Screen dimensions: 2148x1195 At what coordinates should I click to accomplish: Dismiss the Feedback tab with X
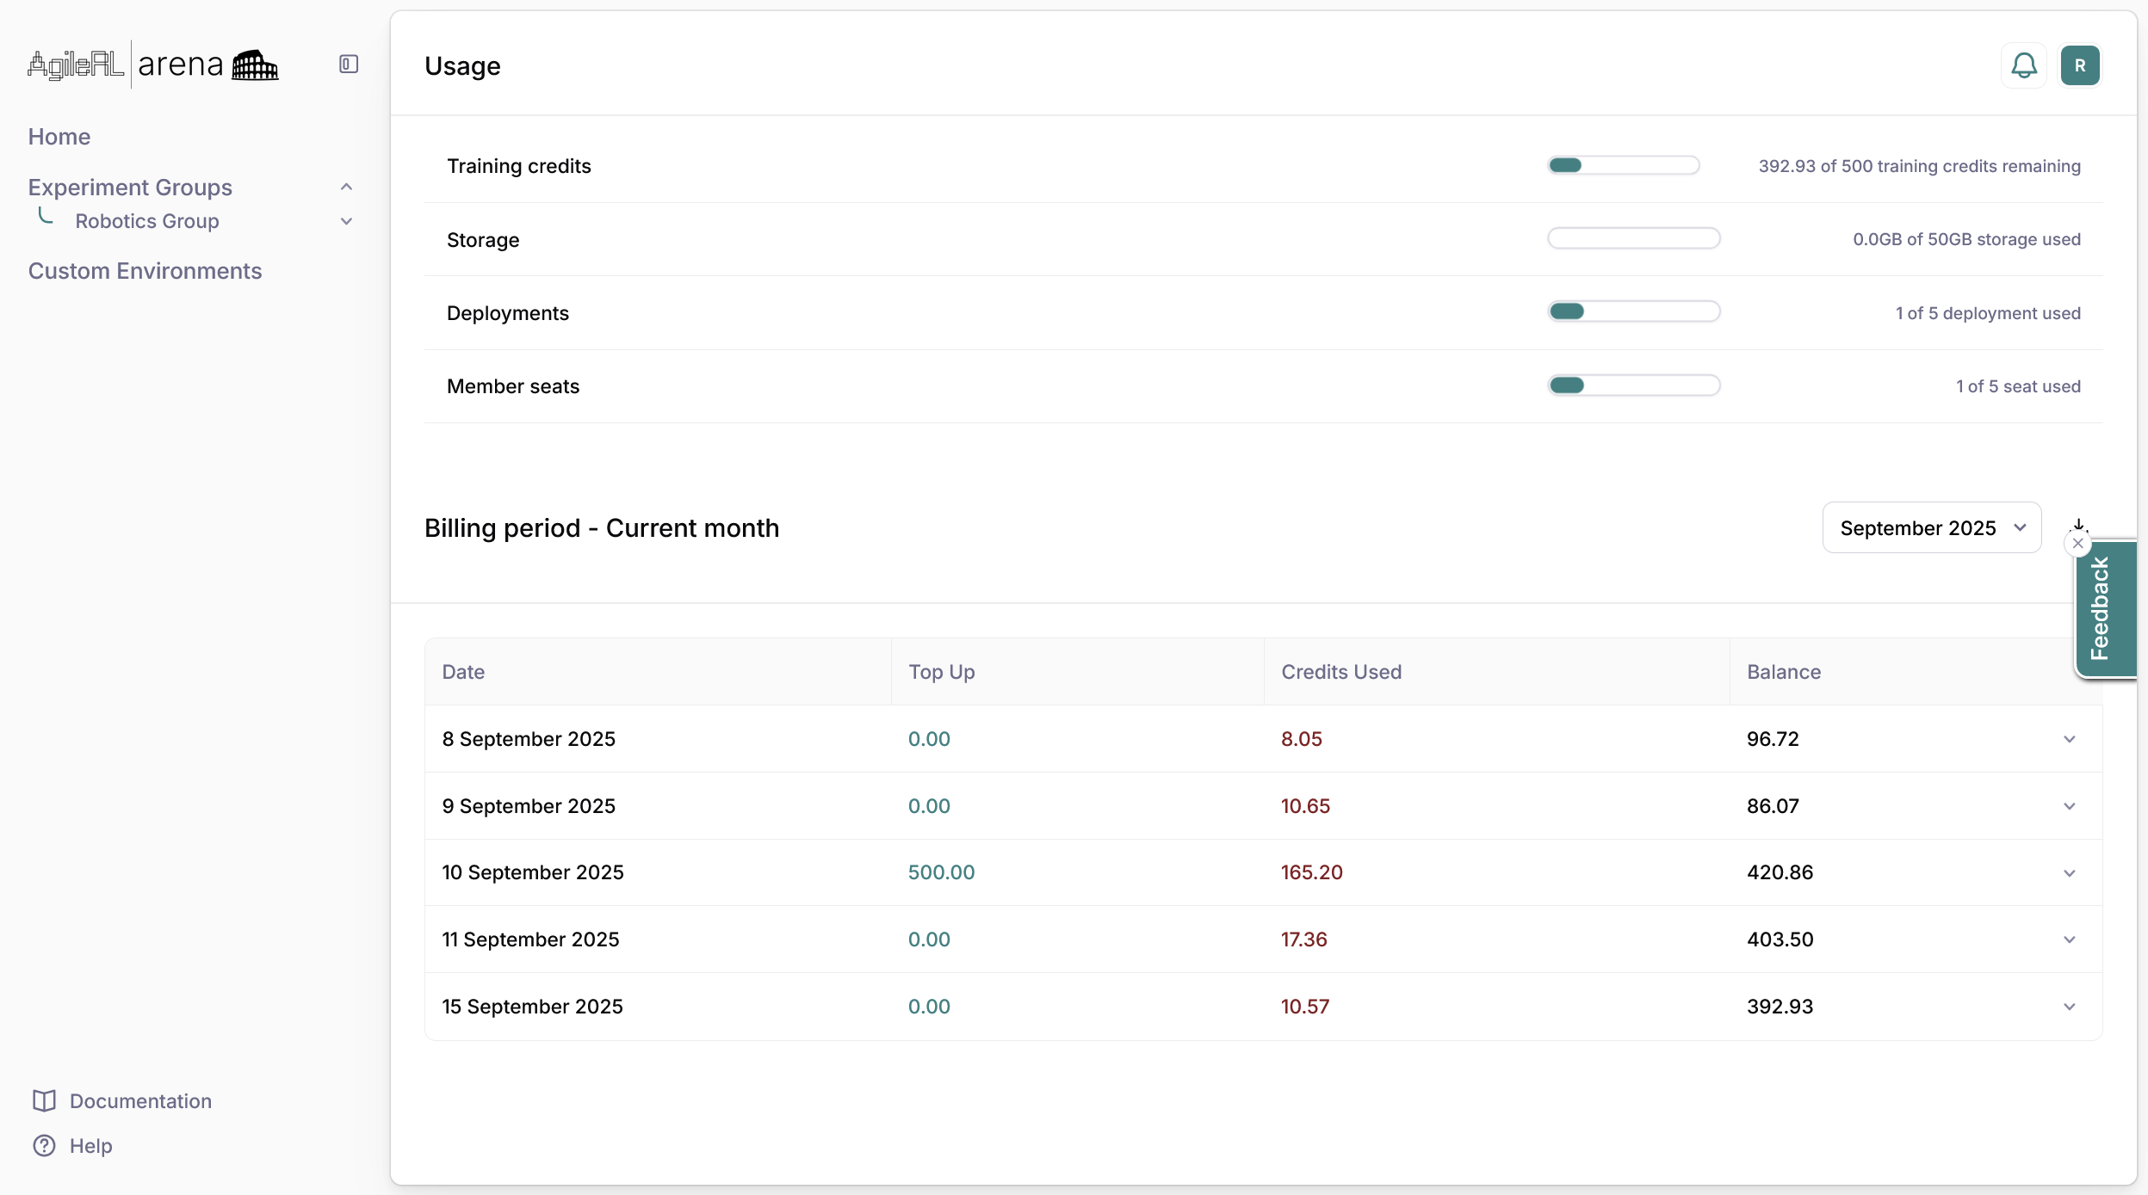coord(2077,544)
